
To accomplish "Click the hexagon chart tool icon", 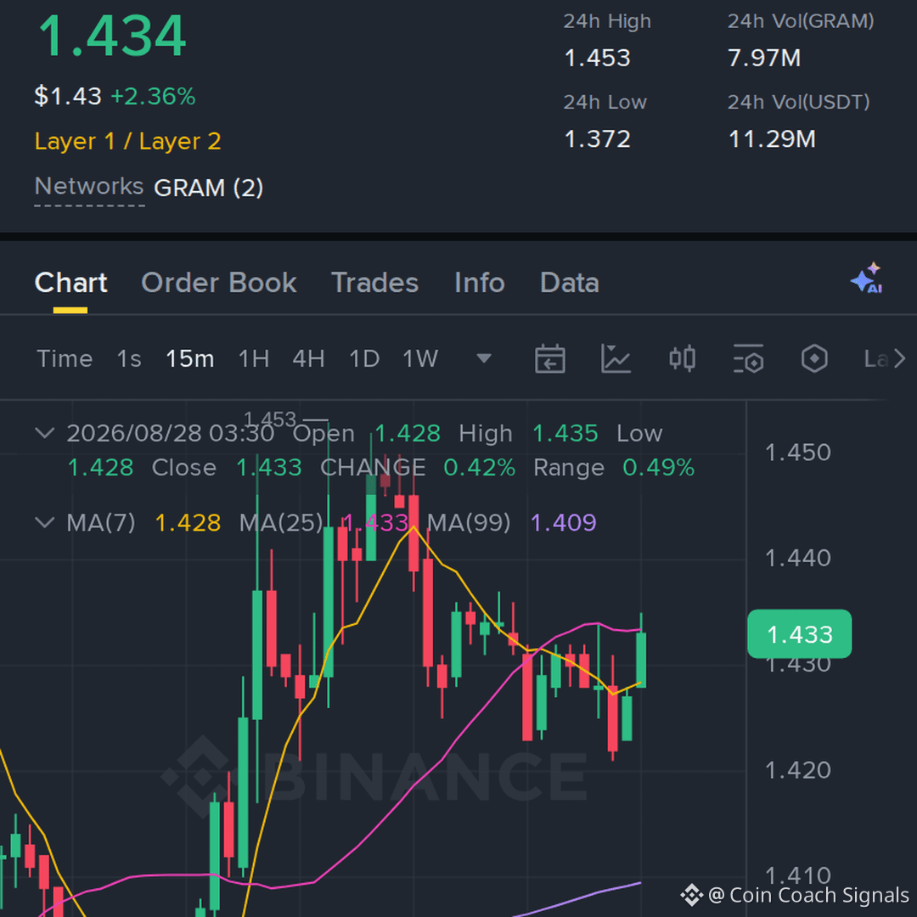I will [x=814, y=358].
